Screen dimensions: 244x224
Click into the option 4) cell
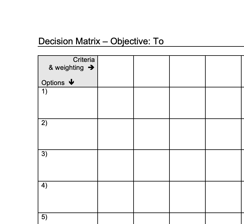point(68,197)
